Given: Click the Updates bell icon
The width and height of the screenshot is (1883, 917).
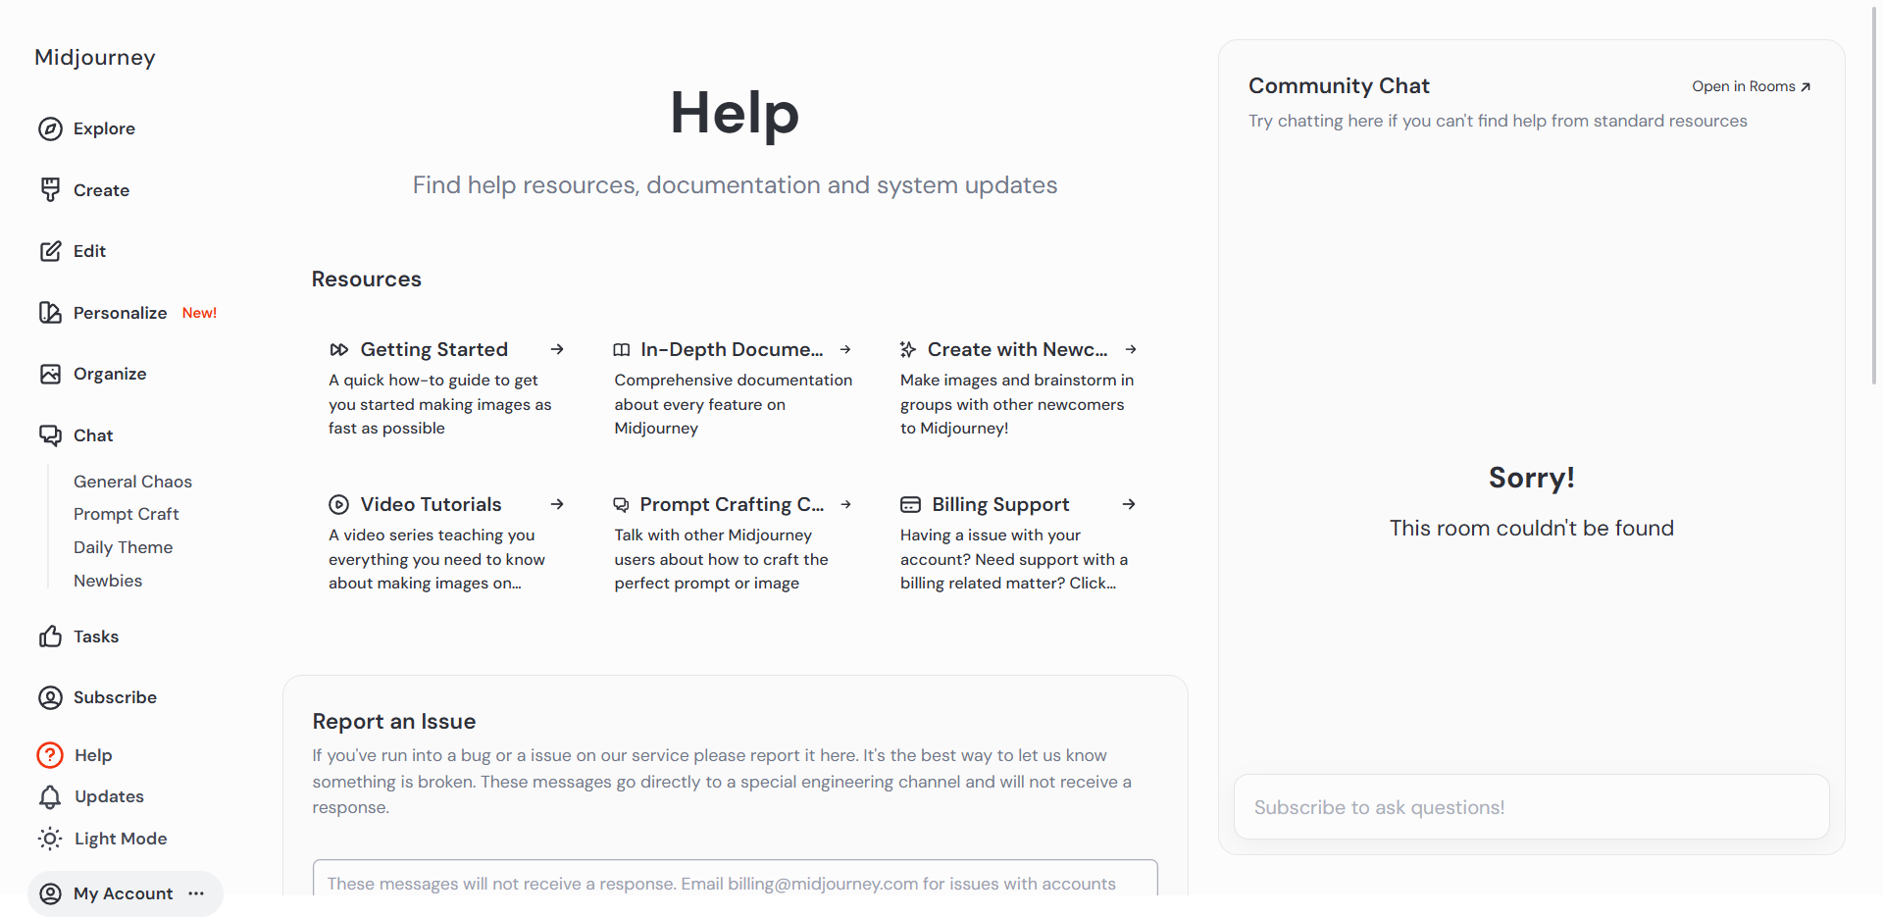Looking at the screenshot, I should (x=50, y=796).
